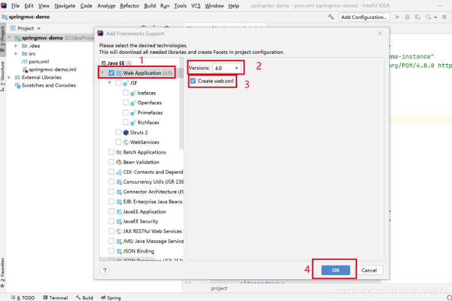The height and width of the screenshot is (301, 452).
Task: Click the frameworks list horizontal scrollbar
Action: 127,259
